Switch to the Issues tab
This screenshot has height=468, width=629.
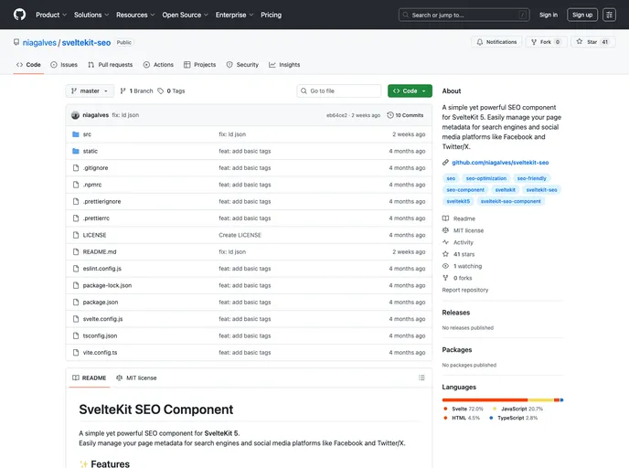[64, 65]
